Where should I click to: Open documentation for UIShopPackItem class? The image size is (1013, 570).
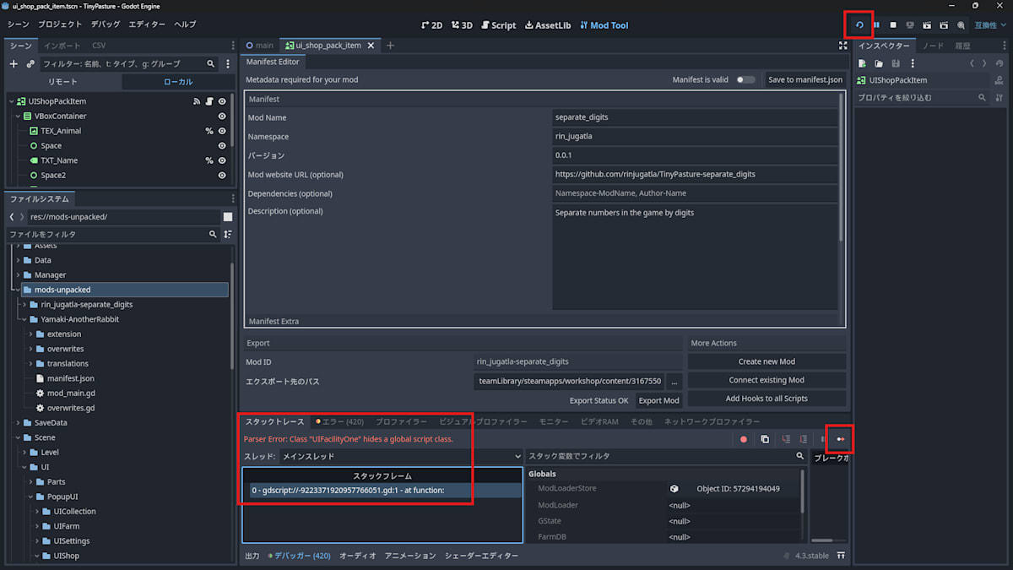(999, 80)
